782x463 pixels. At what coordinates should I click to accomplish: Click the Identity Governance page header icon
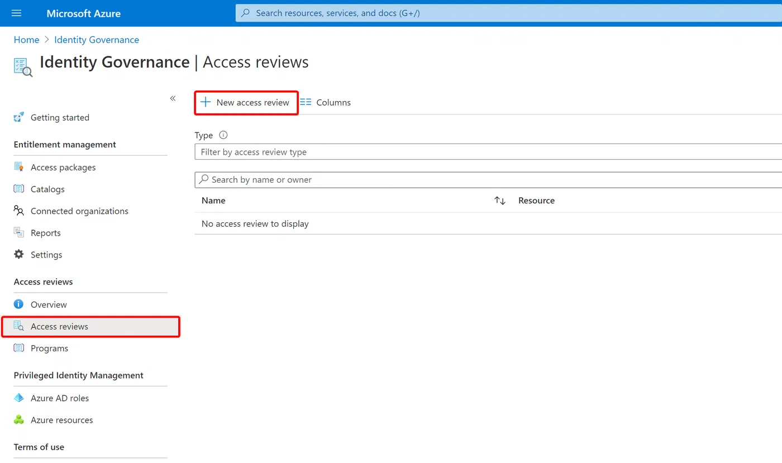click(23, 66)
